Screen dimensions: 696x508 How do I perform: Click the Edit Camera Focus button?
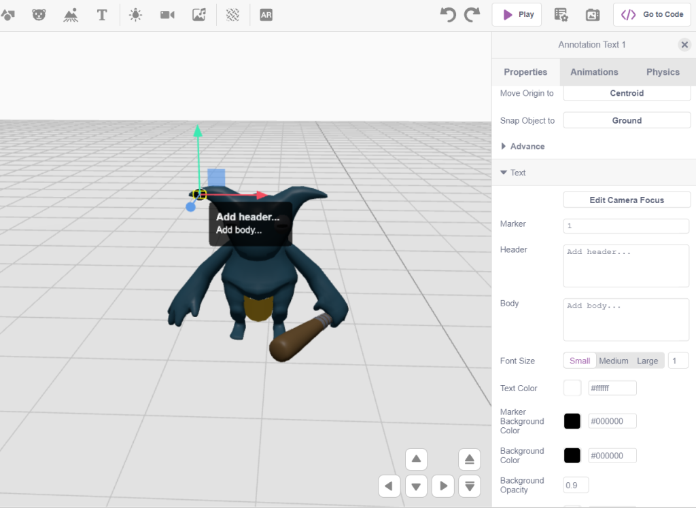tap(627, 200)
